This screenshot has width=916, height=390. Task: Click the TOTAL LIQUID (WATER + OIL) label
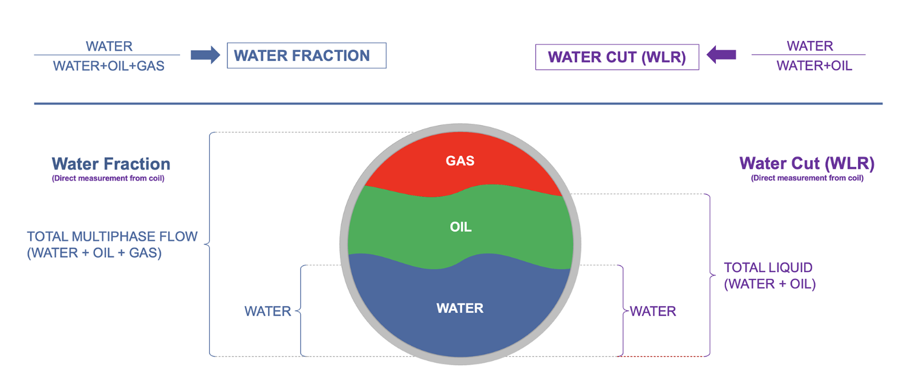pos(769,275)
